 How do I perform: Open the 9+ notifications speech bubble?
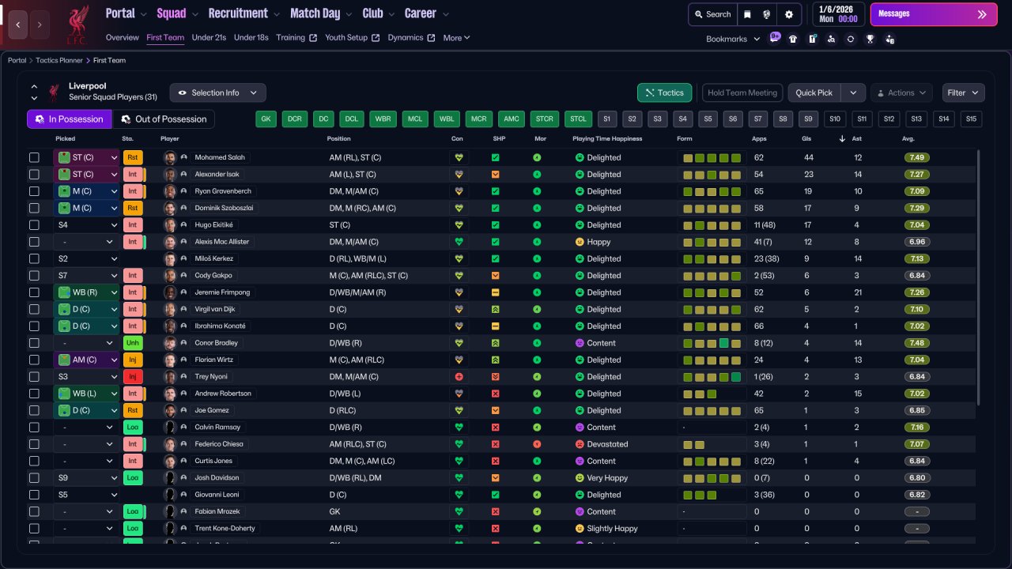point(775,37)
